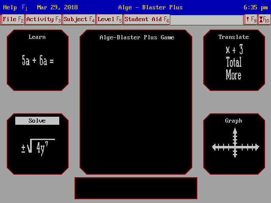Expand the Activity menu
The height and width of the screenshot is (203, 271).
click(x=44, y=19)
